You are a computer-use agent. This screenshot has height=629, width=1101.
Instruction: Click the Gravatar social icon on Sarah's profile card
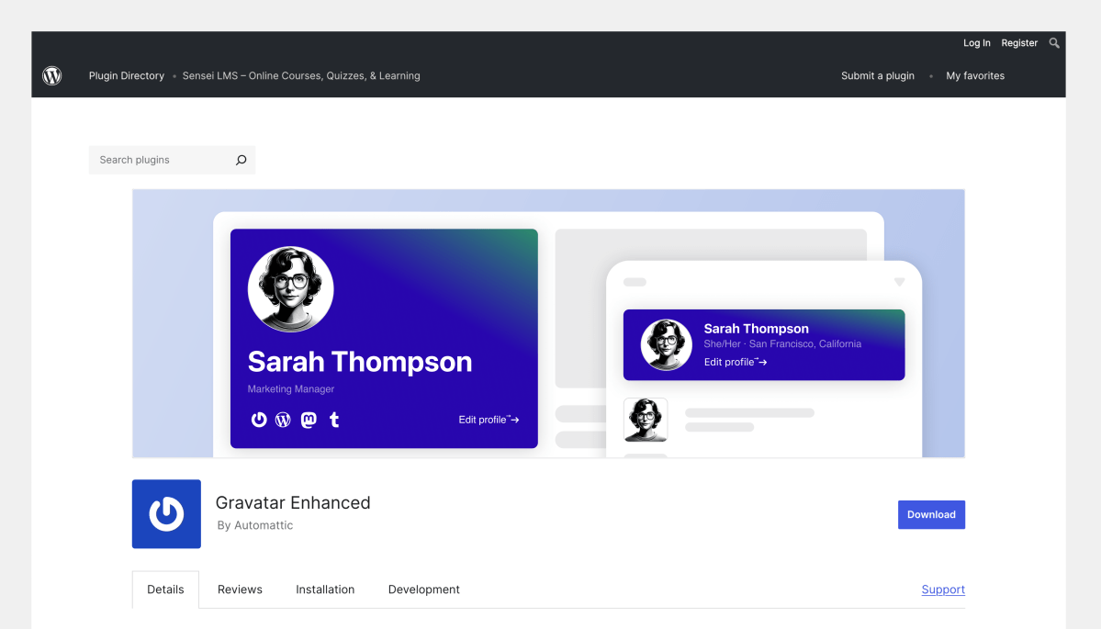click(259, 420)
